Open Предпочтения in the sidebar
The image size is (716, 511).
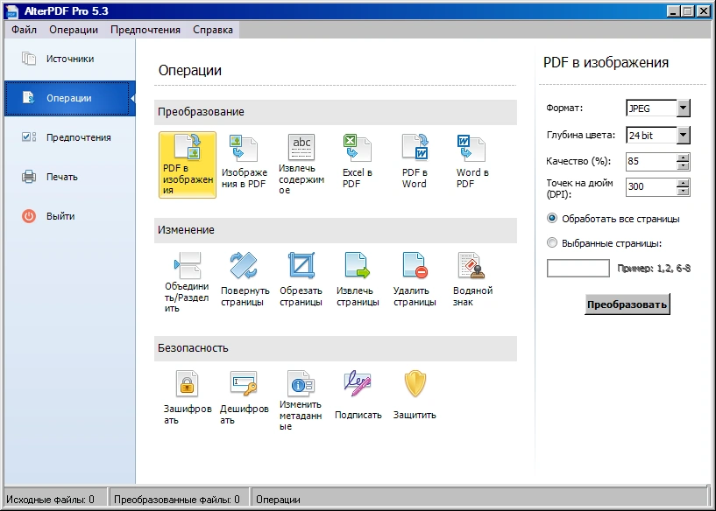(70, 137)
